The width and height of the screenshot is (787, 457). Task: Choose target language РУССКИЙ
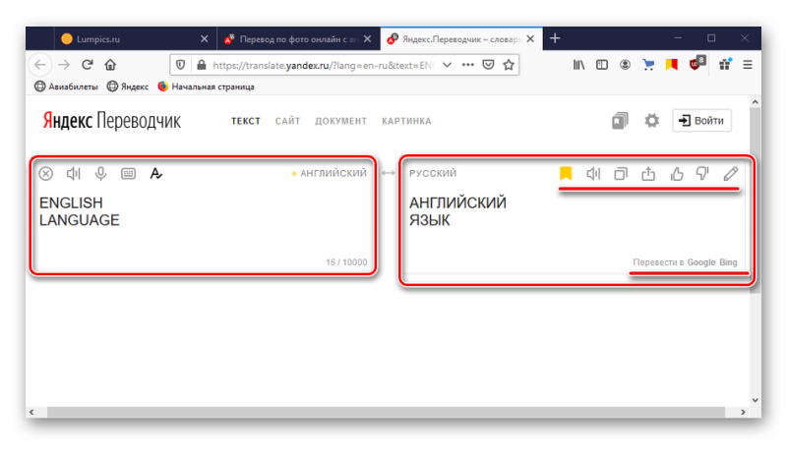[x=433, y=173]
